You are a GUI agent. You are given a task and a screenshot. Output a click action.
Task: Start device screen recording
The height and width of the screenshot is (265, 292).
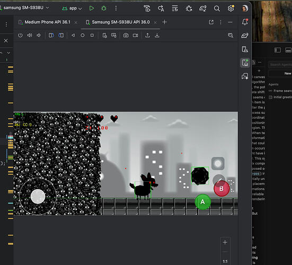(x=135, y=35)
